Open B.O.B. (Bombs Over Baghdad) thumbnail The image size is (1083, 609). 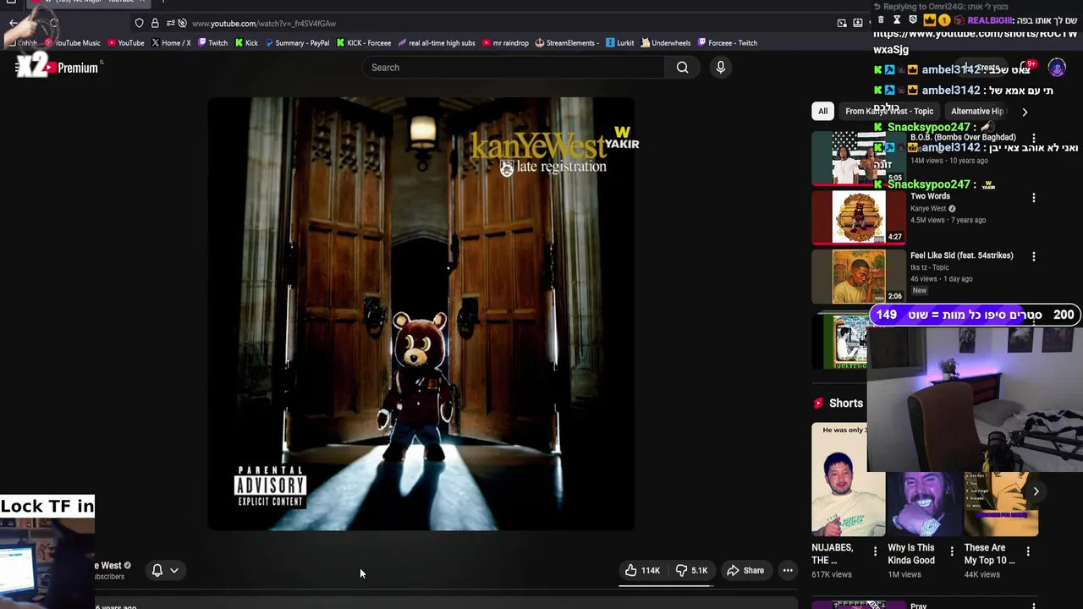(x=858, y=158)
